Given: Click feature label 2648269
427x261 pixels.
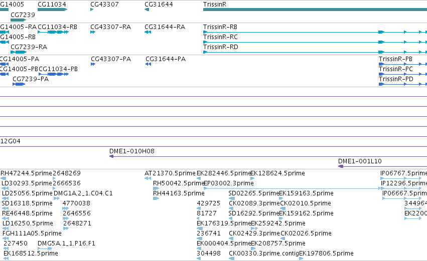Looking at the screenshot, I should pyautogui.click(x=67, y=173).
